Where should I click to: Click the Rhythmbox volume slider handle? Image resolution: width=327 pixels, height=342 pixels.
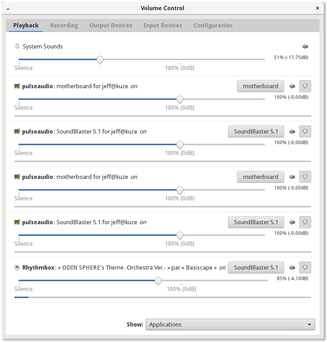pyautogui.click(x=158, y=281)
